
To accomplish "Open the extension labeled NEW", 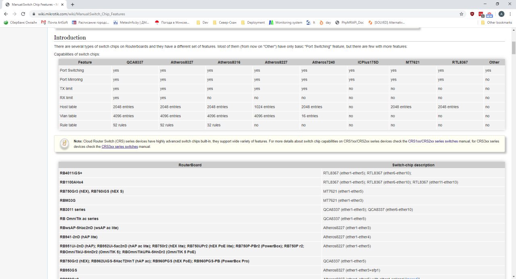I will coord(489,14).
